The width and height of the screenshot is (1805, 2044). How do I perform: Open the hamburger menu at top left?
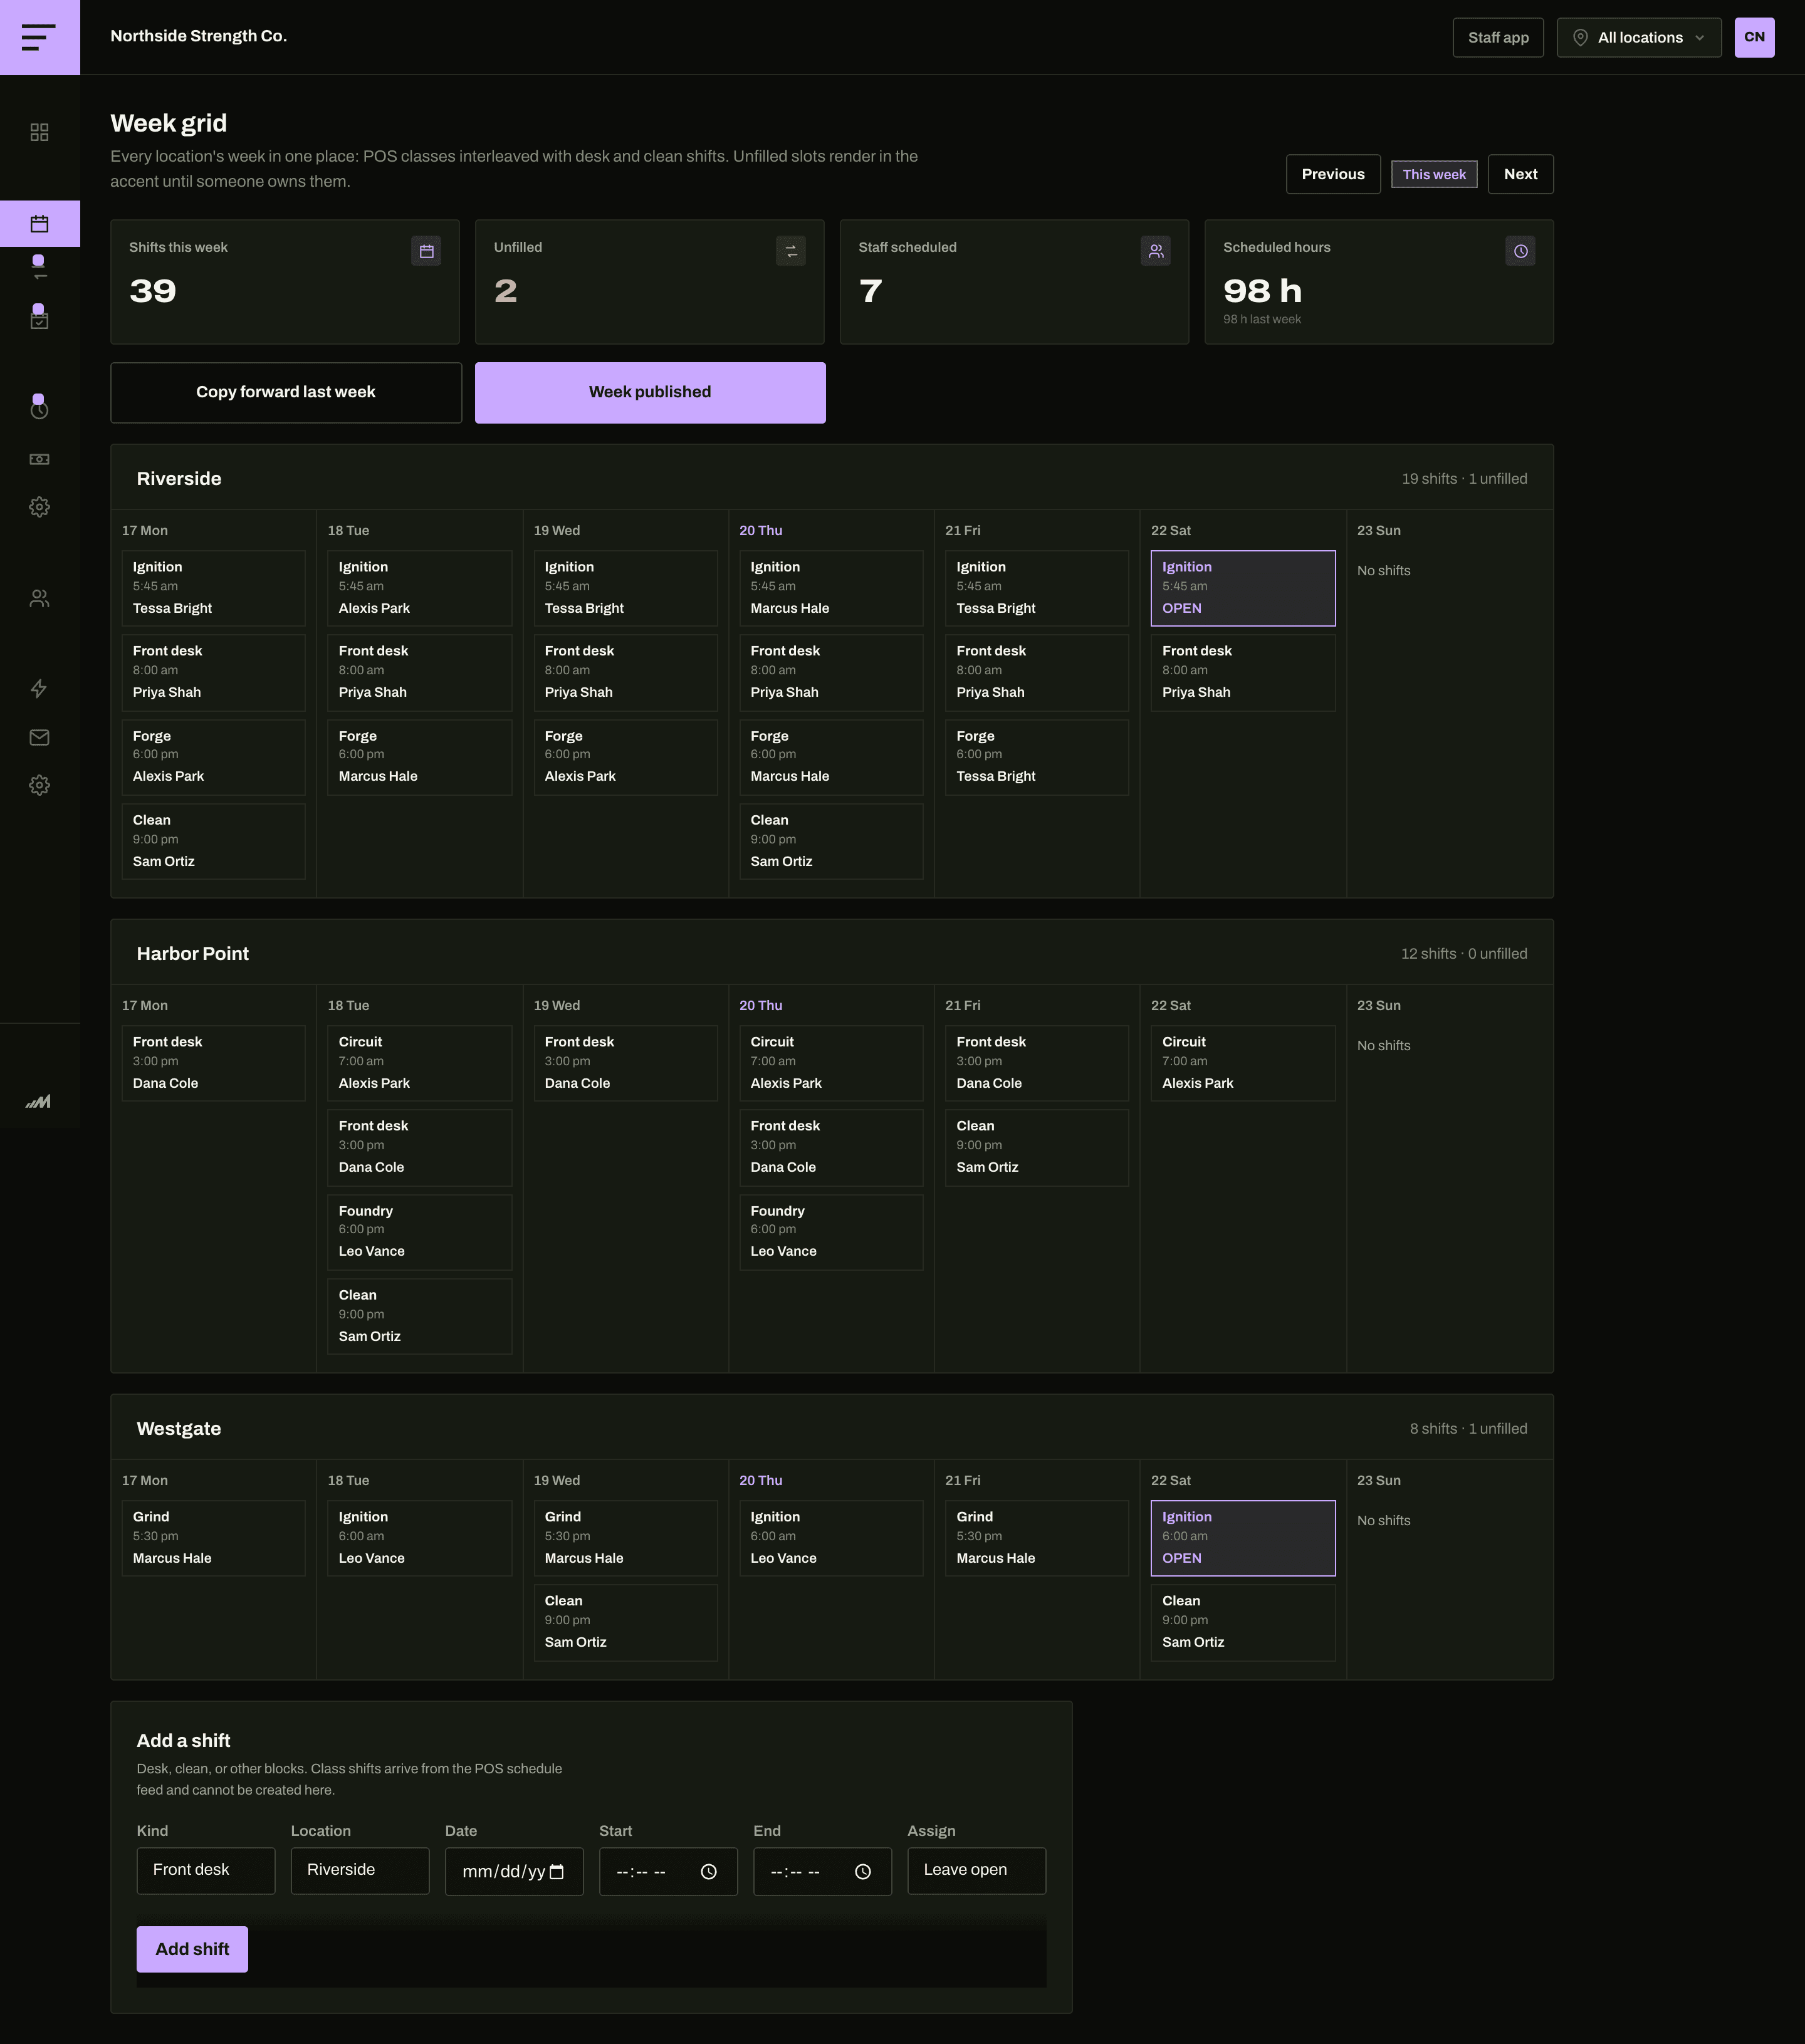[39, 37]
